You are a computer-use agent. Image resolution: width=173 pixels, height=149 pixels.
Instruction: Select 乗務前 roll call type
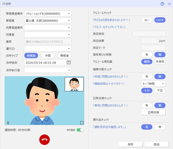31,56
